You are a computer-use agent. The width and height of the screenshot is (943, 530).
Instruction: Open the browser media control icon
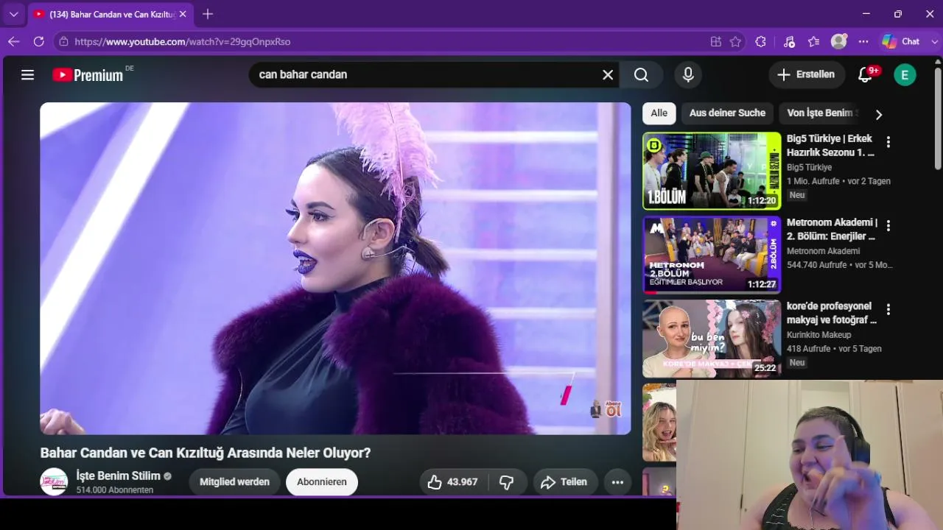pyautogui.click(x=789, y=42)
